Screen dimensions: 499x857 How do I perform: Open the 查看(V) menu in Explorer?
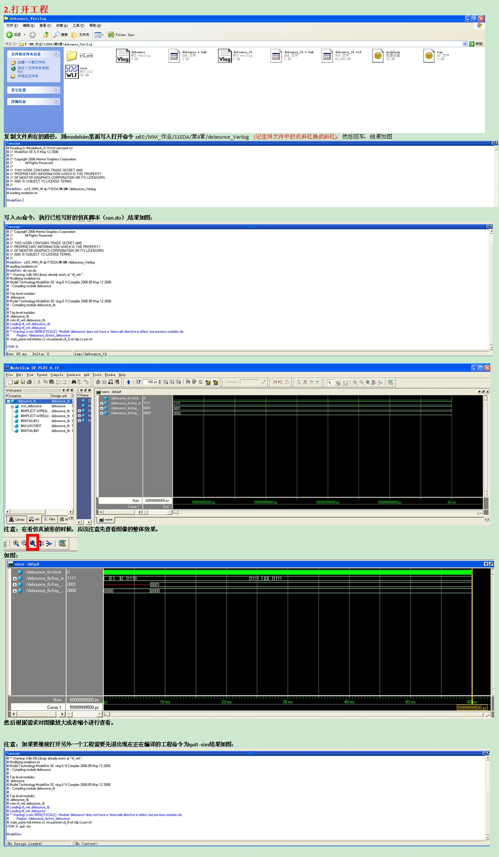point(45,25)
